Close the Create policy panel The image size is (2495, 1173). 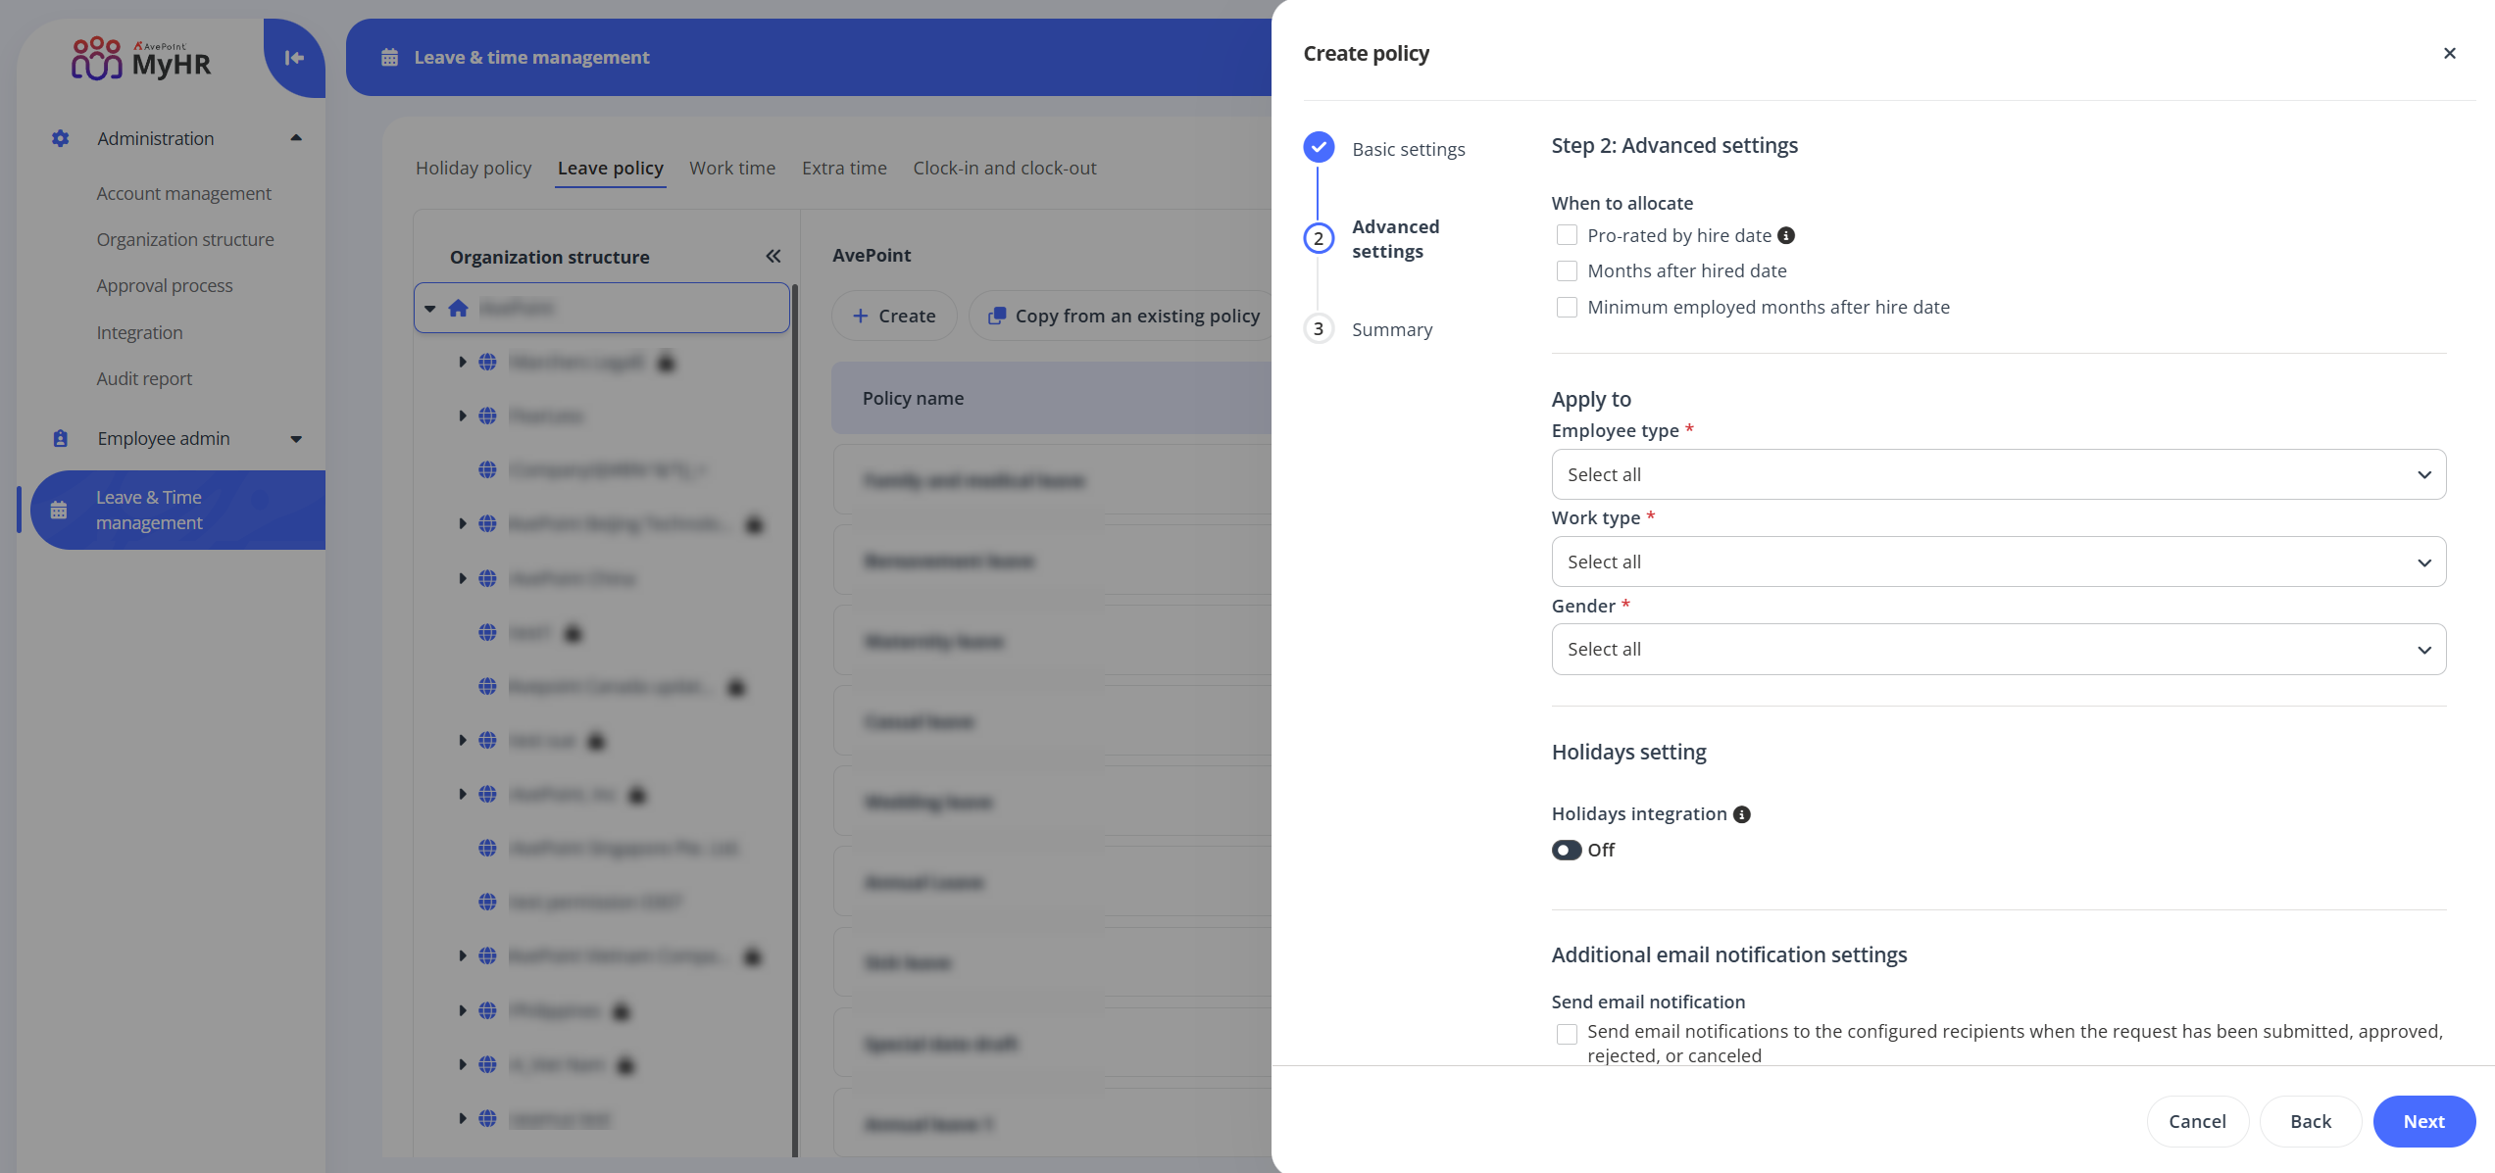[2449, 53]
